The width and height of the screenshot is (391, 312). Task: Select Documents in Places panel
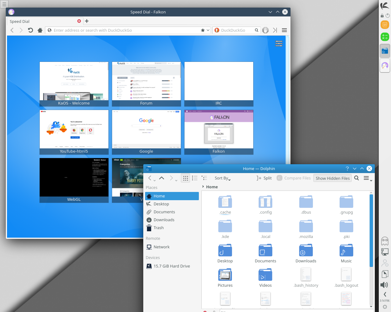(172, 212)
